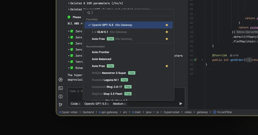Click the Phase checkmark heading in chat
258x135 pixels.
[74, 17]
